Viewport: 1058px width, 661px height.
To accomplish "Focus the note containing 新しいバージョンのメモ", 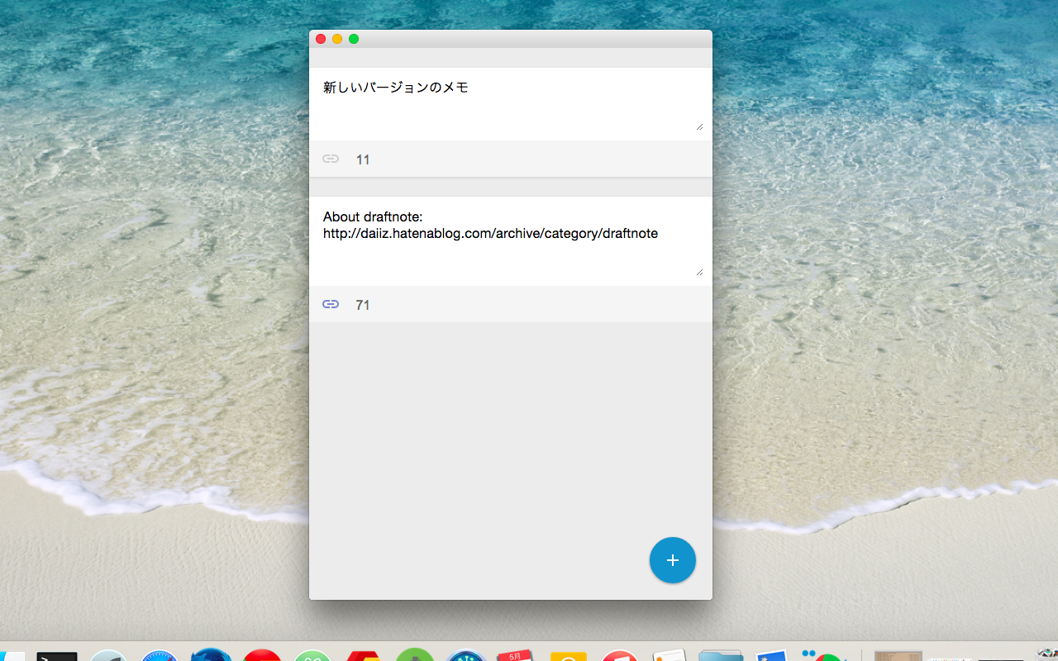I will tap(510, 104).
